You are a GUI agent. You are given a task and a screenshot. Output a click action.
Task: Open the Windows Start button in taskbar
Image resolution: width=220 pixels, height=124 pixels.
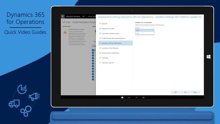(122, 97)
